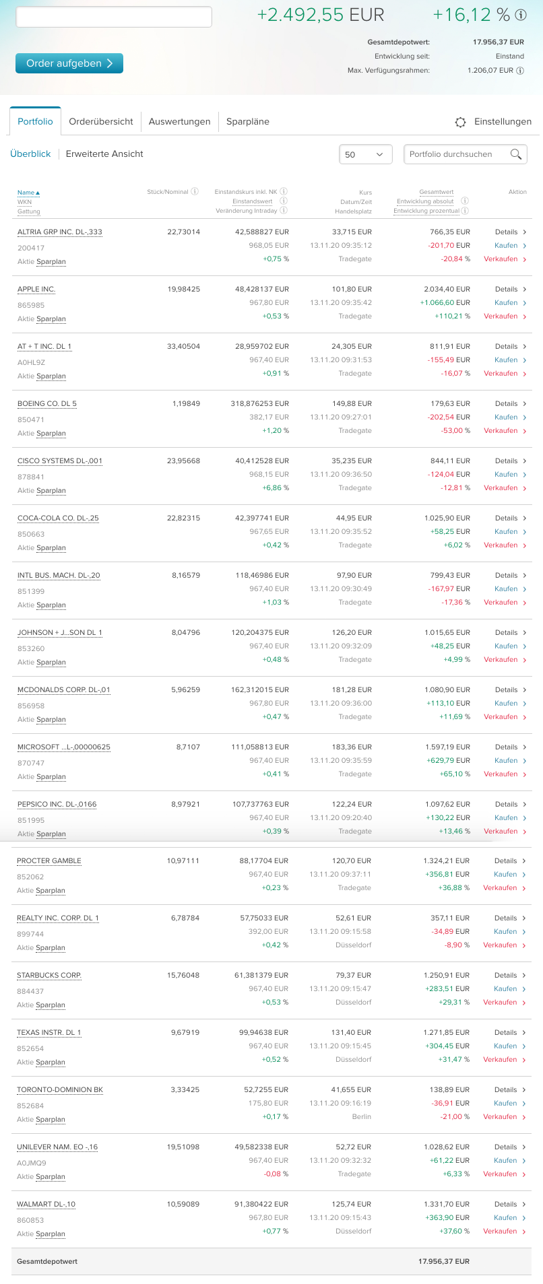Expand Details for MICROSOFT row
543x1284 pixels.
pos(511,747)
